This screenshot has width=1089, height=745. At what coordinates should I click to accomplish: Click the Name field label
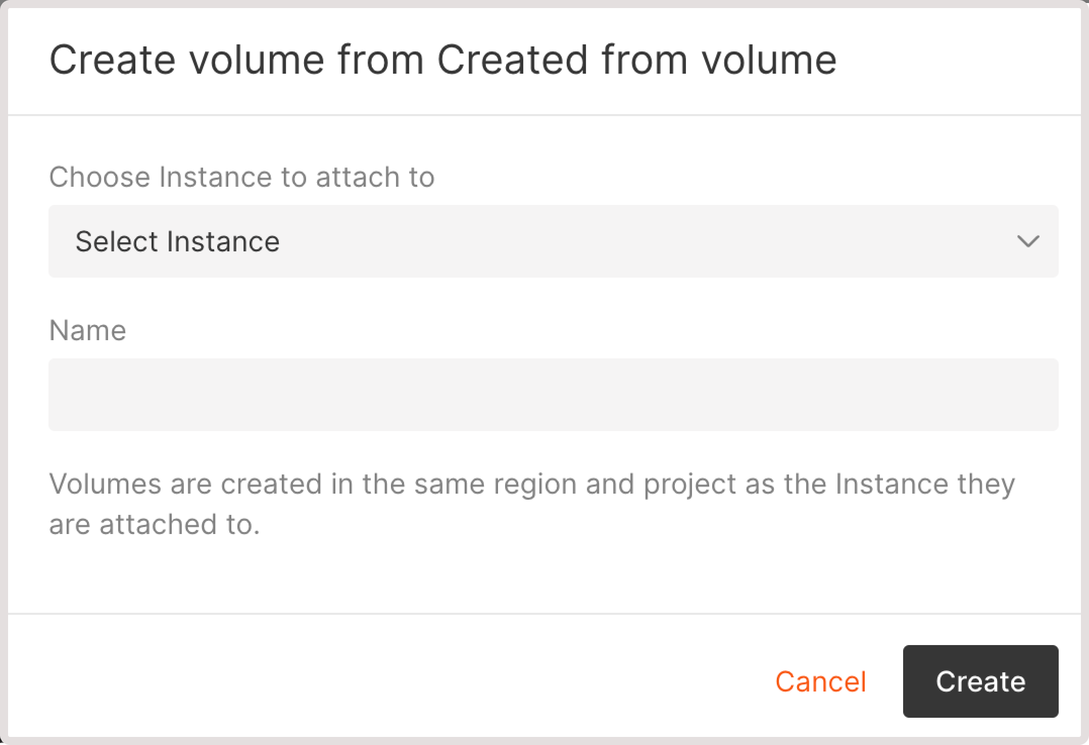[87, 330]
